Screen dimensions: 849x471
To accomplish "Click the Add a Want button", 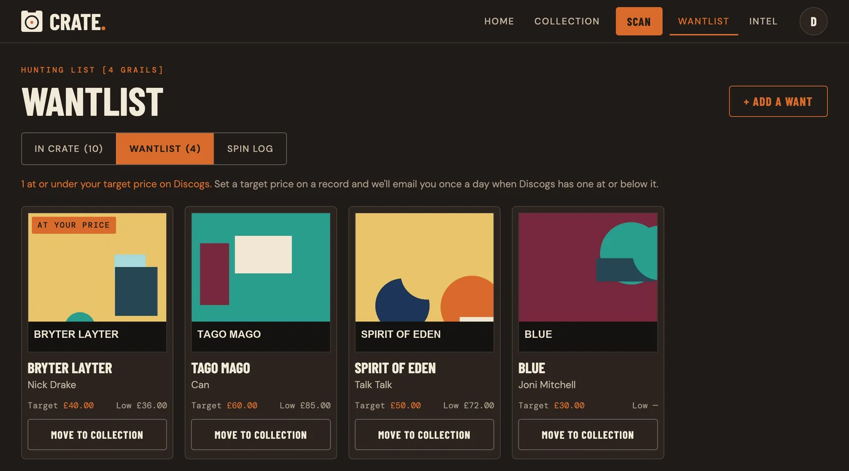I will click(x=778, y=101).
